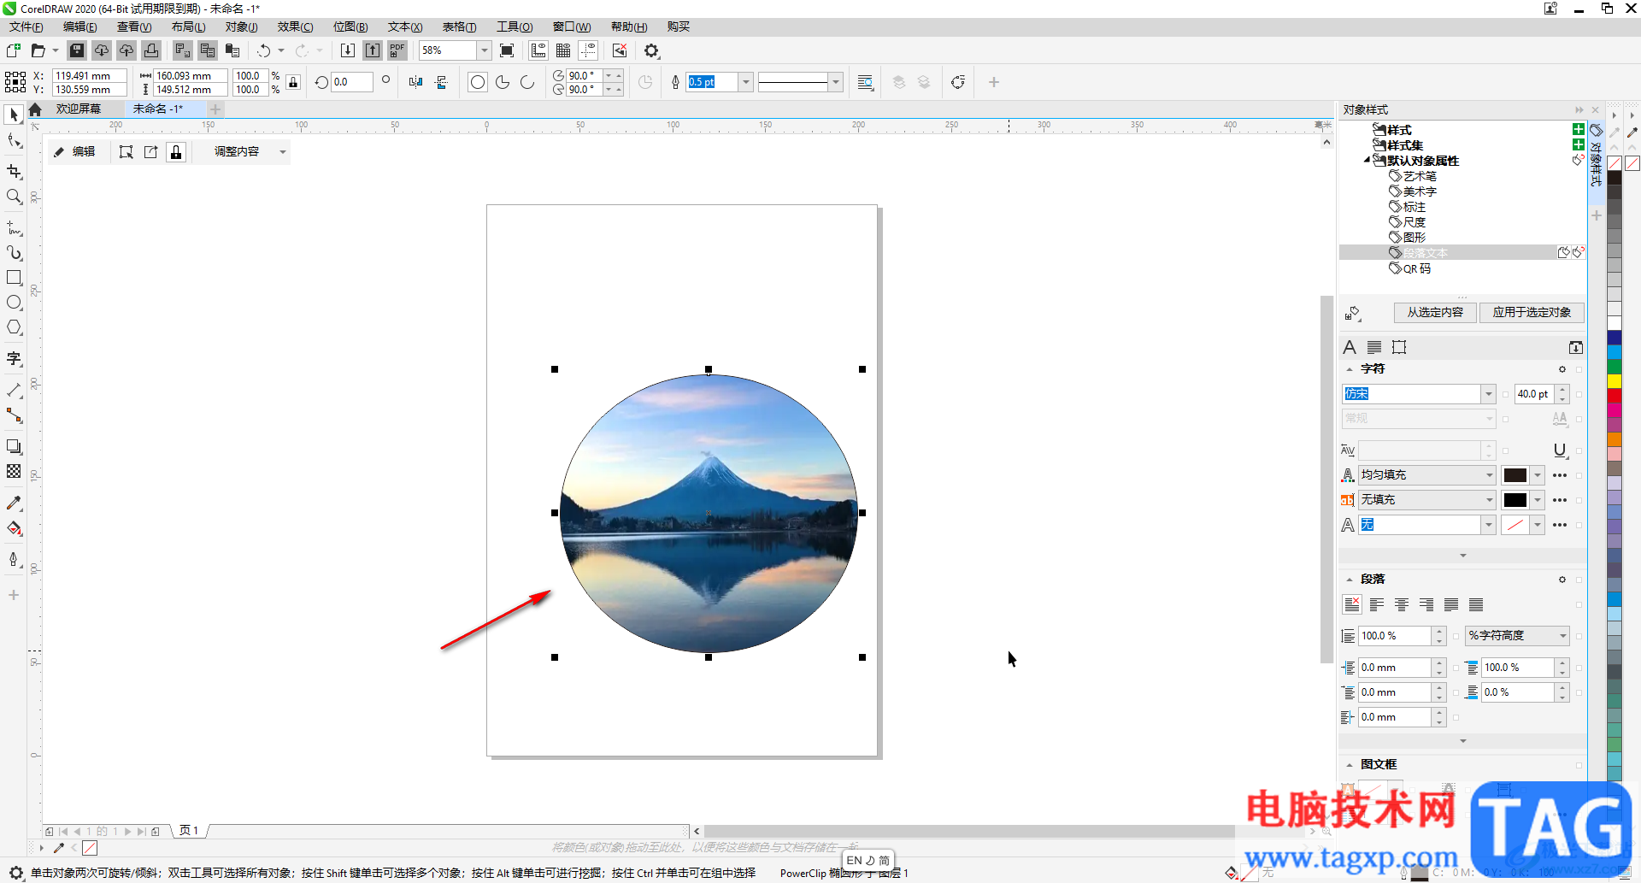The width and height of the screenshot is (1641, 883).
Task: Select the Polygon tool
Action: tap(14, 327)
